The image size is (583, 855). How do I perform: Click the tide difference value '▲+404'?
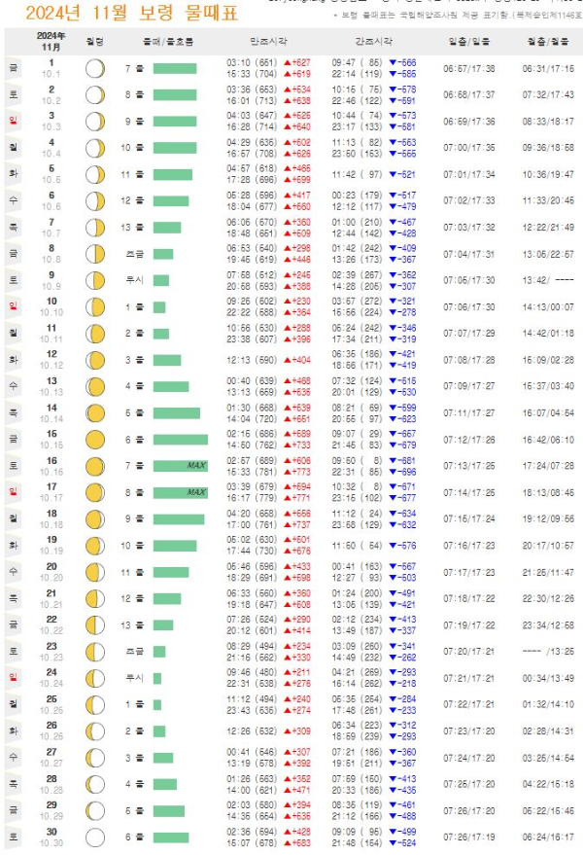[x=297, y=360]
